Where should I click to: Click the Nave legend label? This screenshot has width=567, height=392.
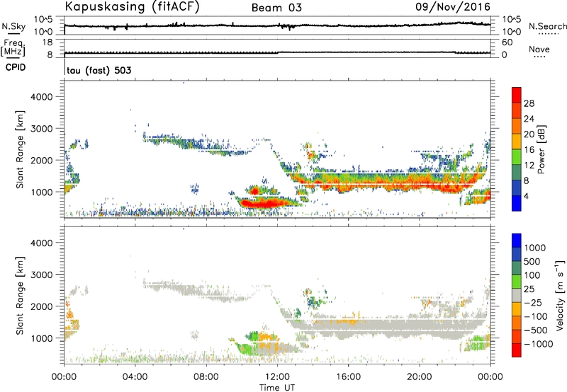point(539,50)
